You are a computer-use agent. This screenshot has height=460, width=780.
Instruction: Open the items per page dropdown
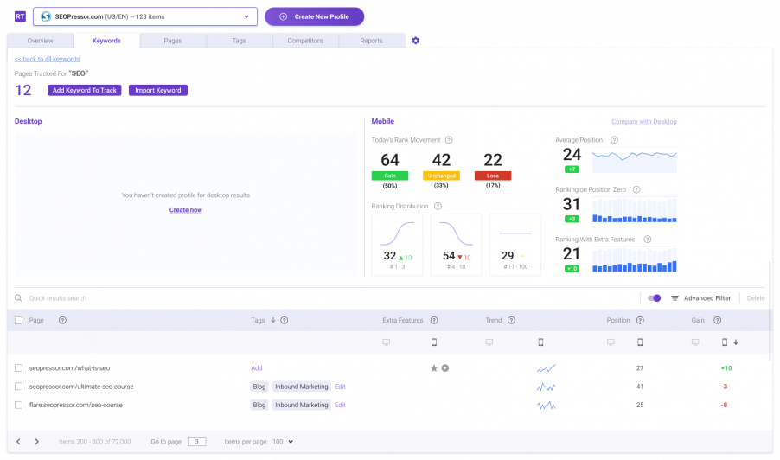(x=283, y=442)
